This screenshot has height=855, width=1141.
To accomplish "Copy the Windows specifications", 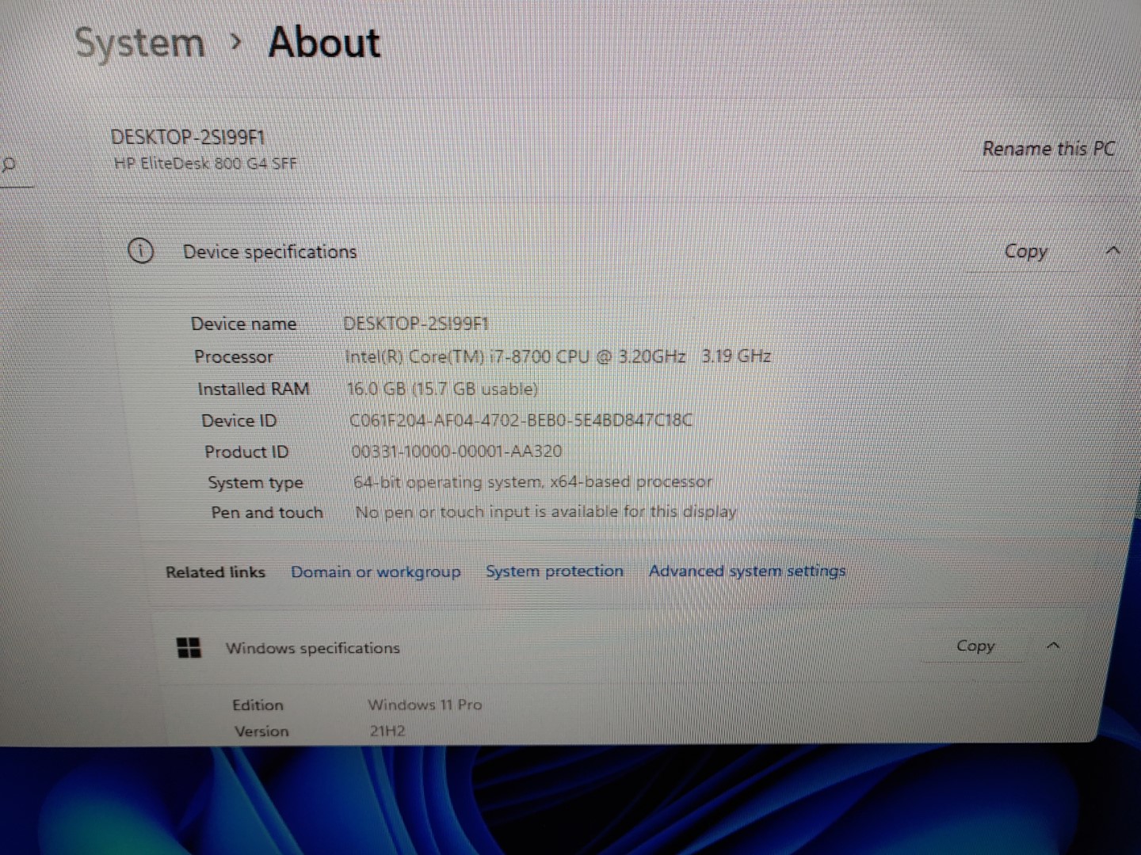I will coord(975,646).
